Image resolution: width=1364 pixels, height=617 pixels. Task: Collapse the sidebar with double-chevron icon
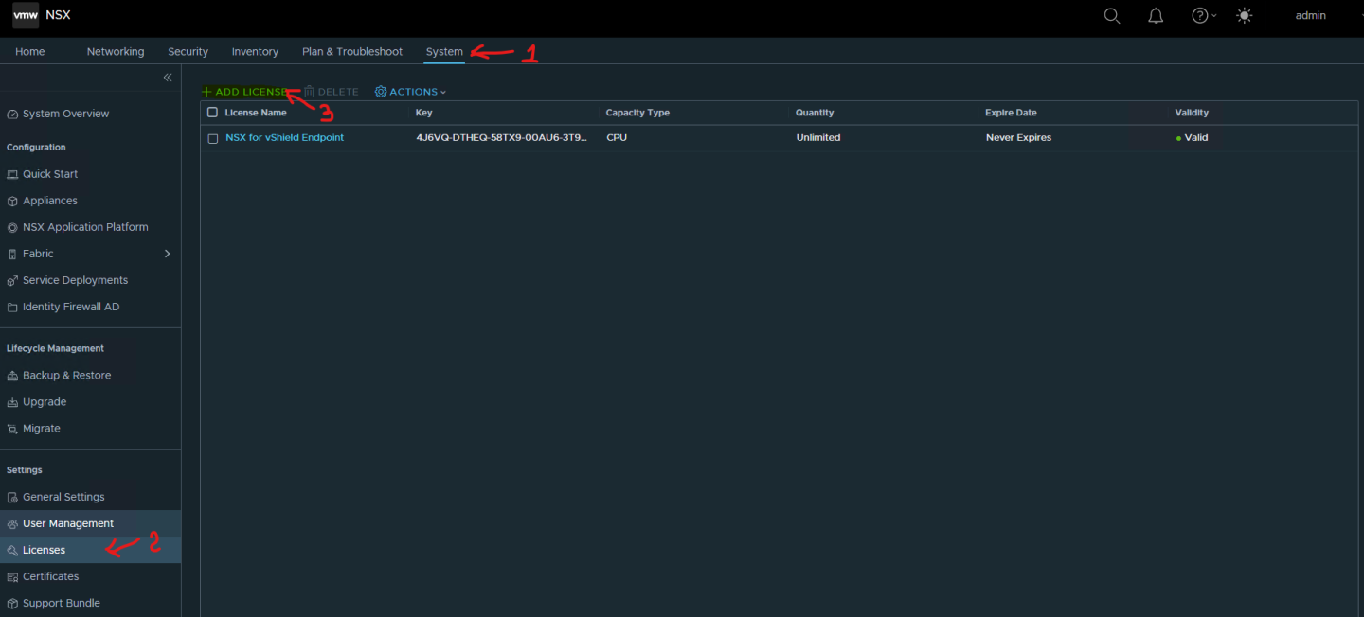[x=168, y=78]
